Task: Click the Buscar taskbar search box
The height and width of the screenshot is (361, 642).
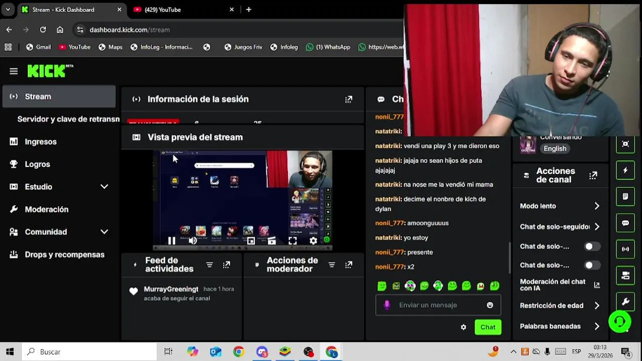Action: [x=90, y=352]
